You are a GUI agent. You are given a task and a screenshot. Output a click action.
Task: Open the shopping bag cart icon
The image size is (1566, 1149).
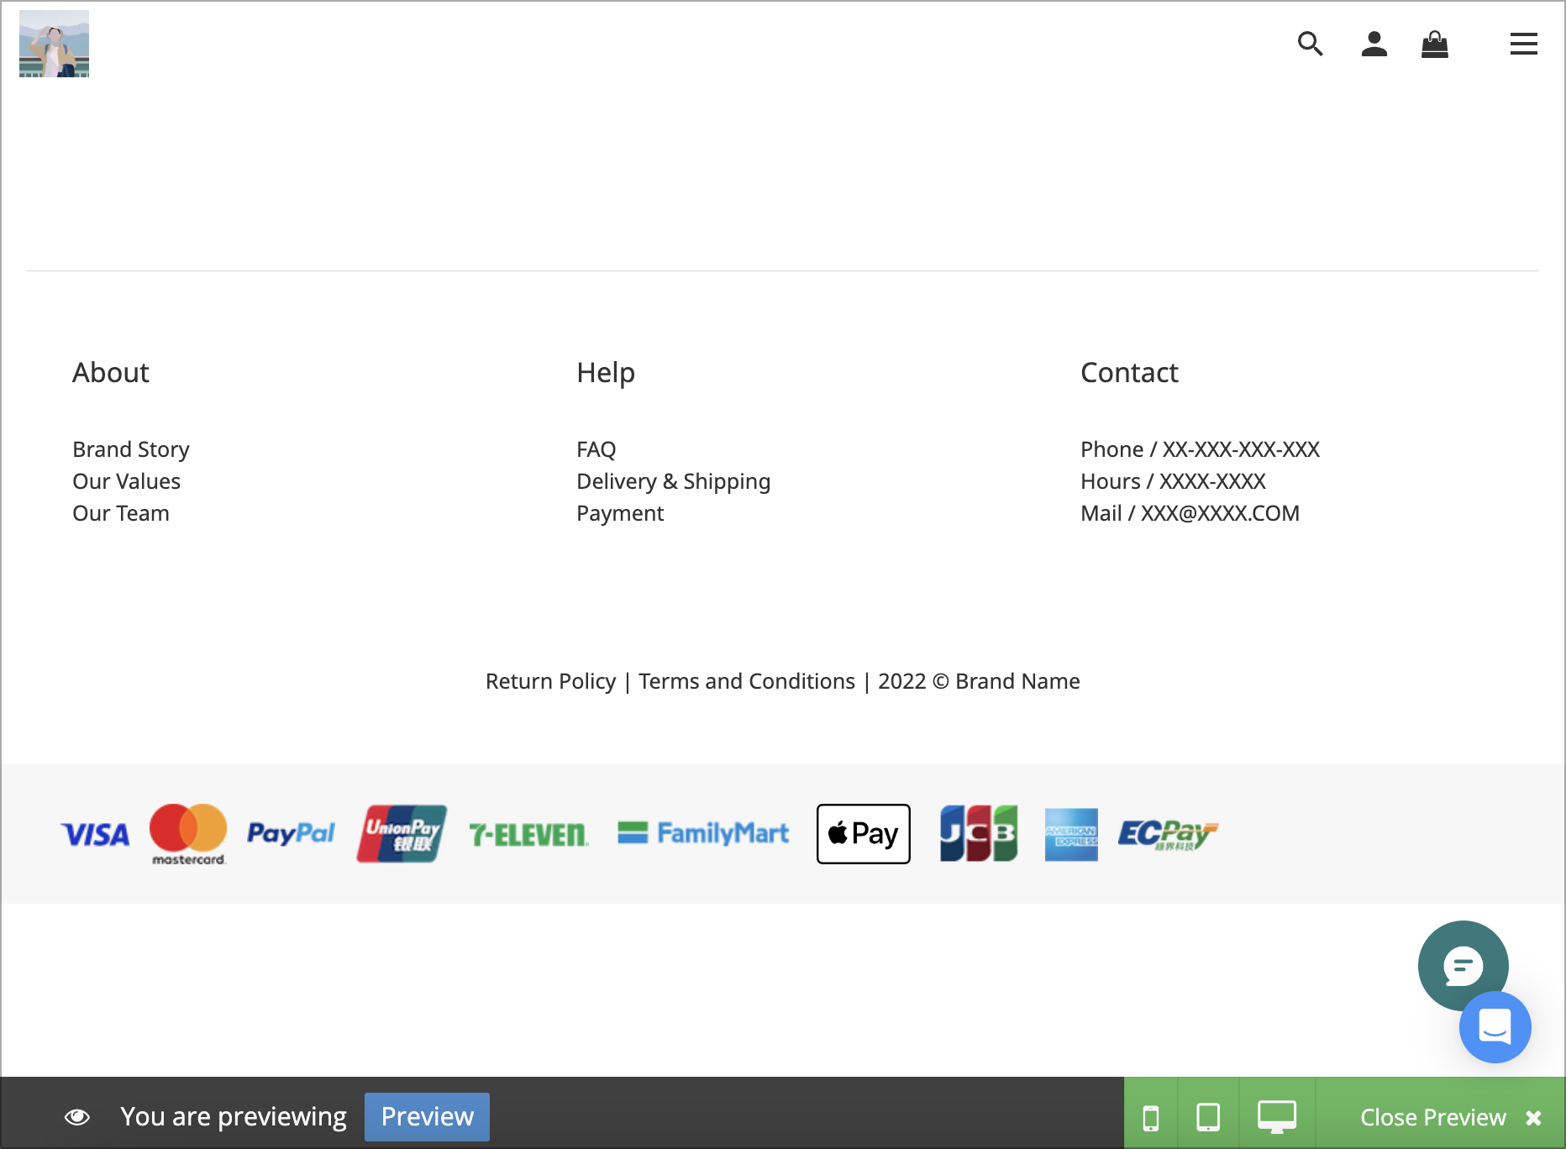click(x=1434, y=44)
